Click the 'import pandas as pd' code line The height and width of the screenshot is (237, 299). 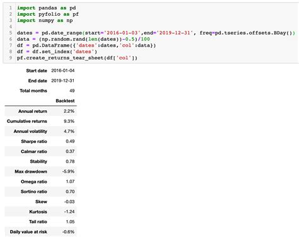(x=46, y=8)
